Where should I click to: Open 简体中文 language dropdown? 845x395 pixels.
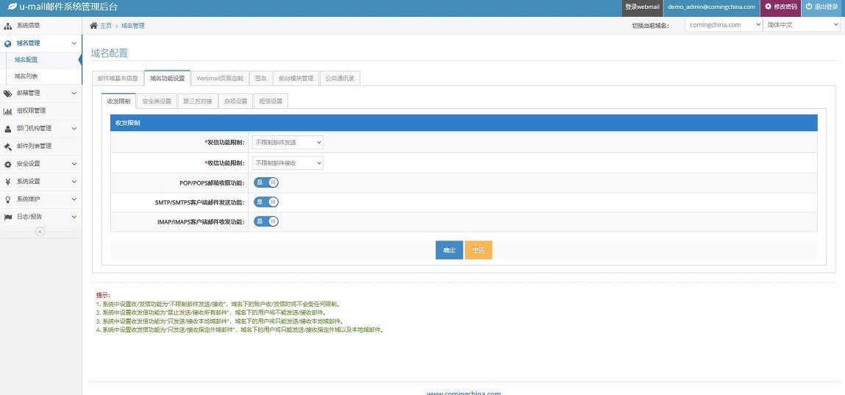[x=802, y=25]
